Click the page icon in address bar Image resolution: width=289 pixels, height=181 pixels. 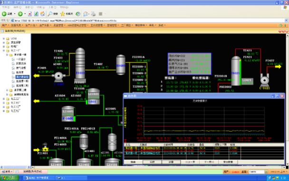pos(12,20)
